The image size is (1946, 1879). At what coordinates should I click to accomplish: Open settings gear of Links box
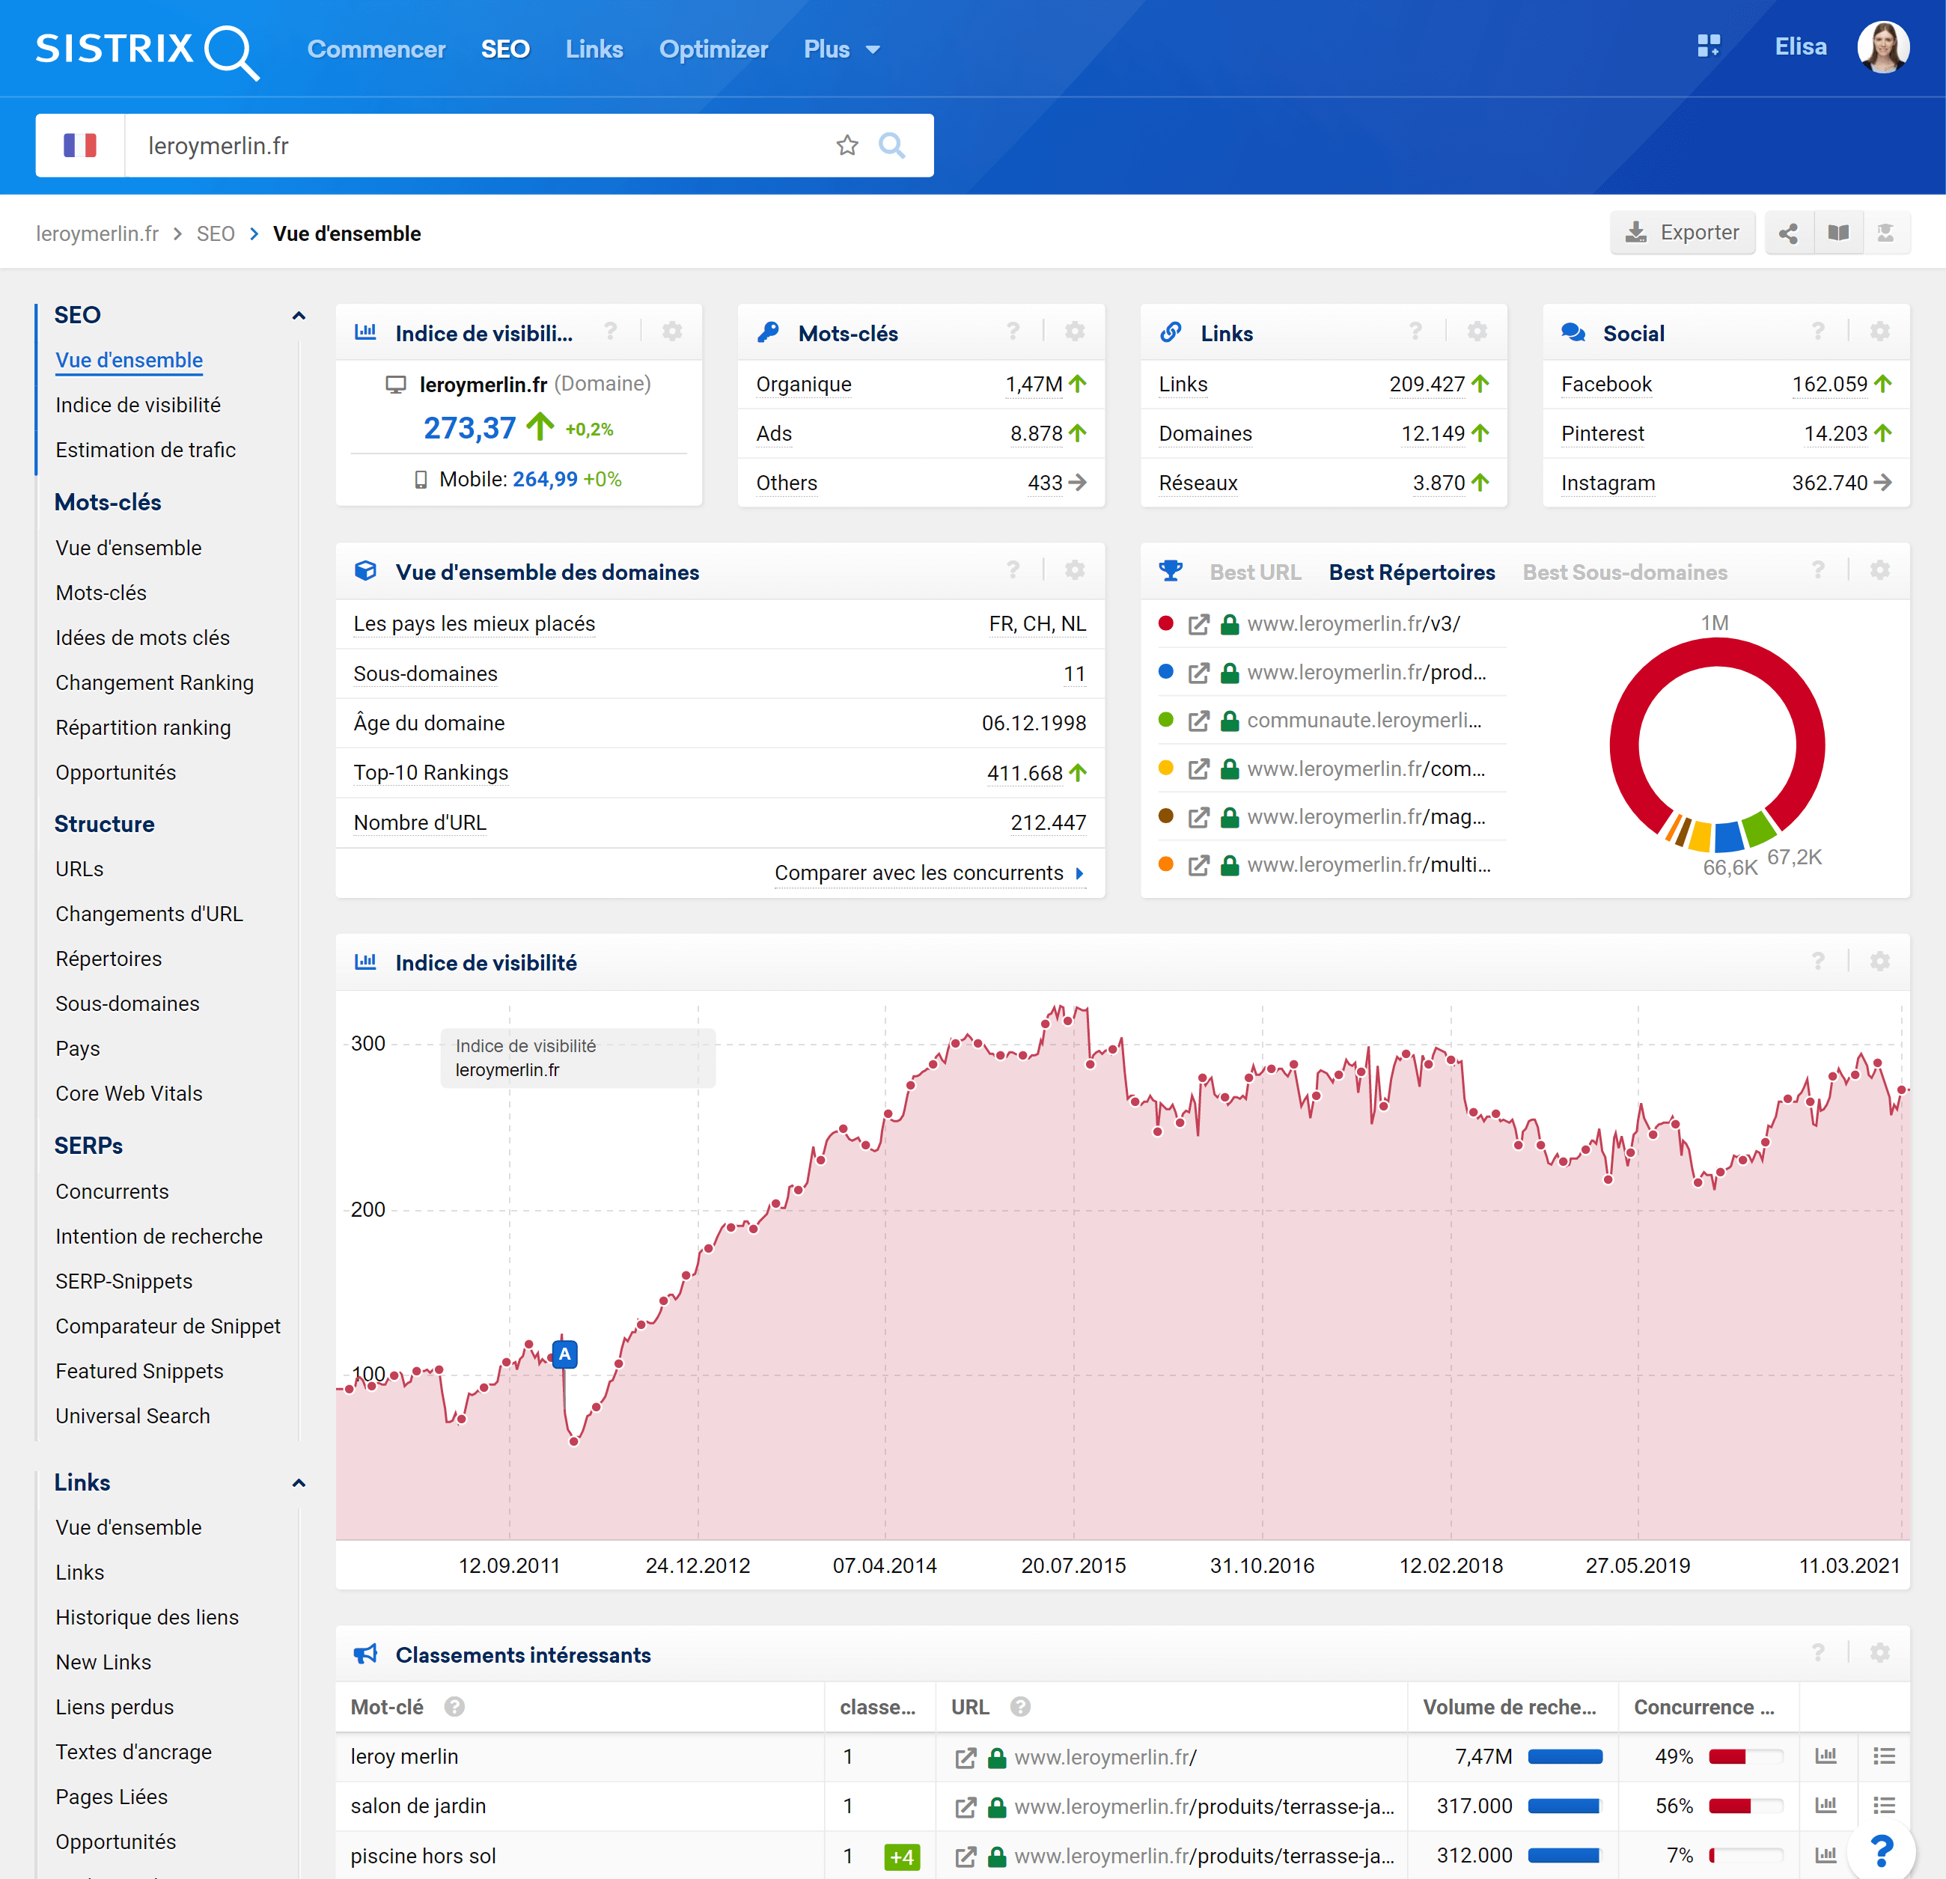[1477, 332]
